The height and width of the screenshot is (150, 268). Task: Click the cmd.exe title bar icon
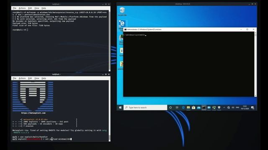click(125, 30)
